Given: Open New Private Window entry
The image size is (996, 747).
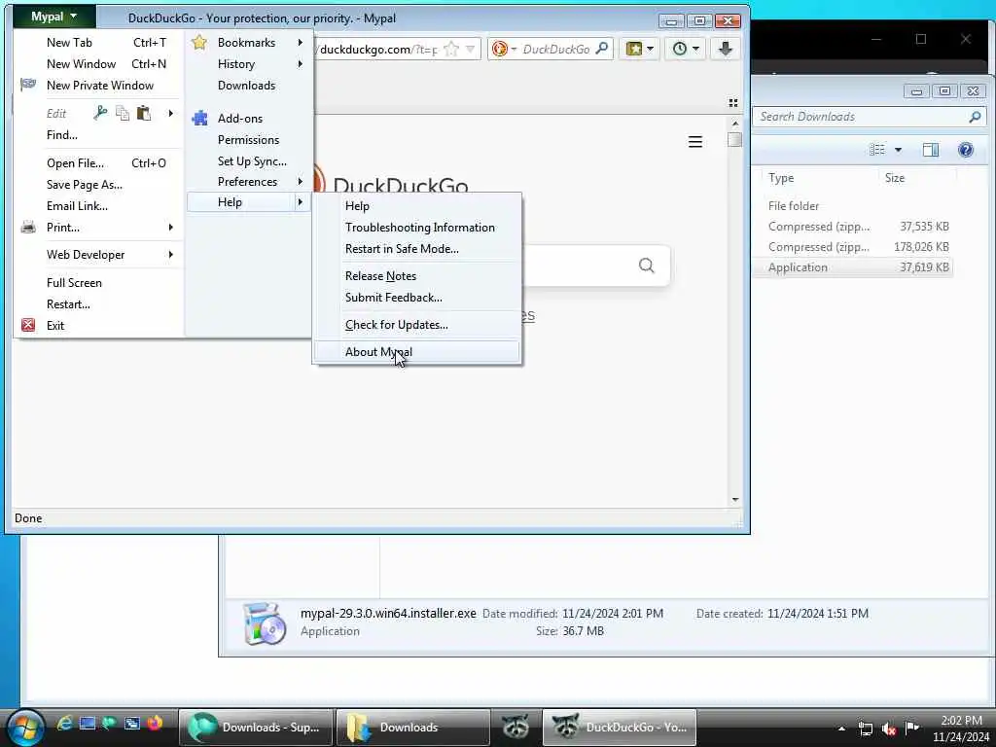Looking at the screenshot, I should pos(100,86).
